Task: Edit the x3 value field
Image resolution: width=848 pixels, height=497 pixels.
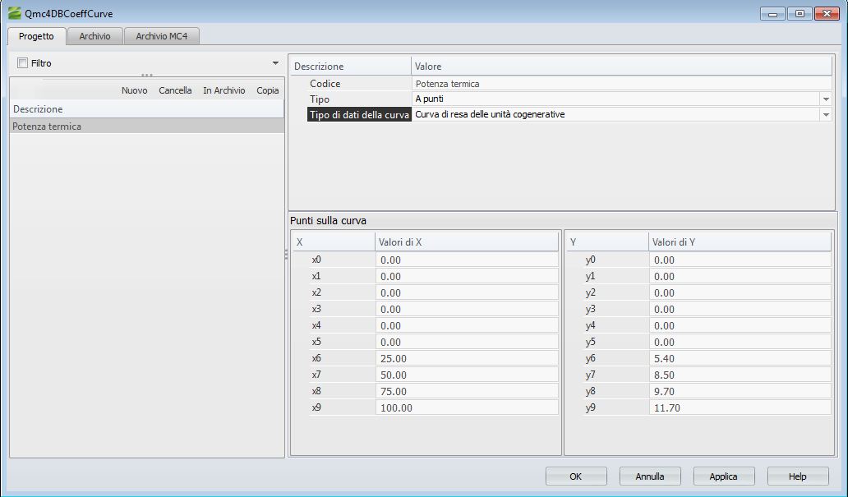Action: tap(467, 310)
